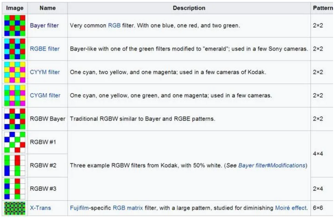Open the Bayer filter link
335x218 pixels.
(44, 25)
